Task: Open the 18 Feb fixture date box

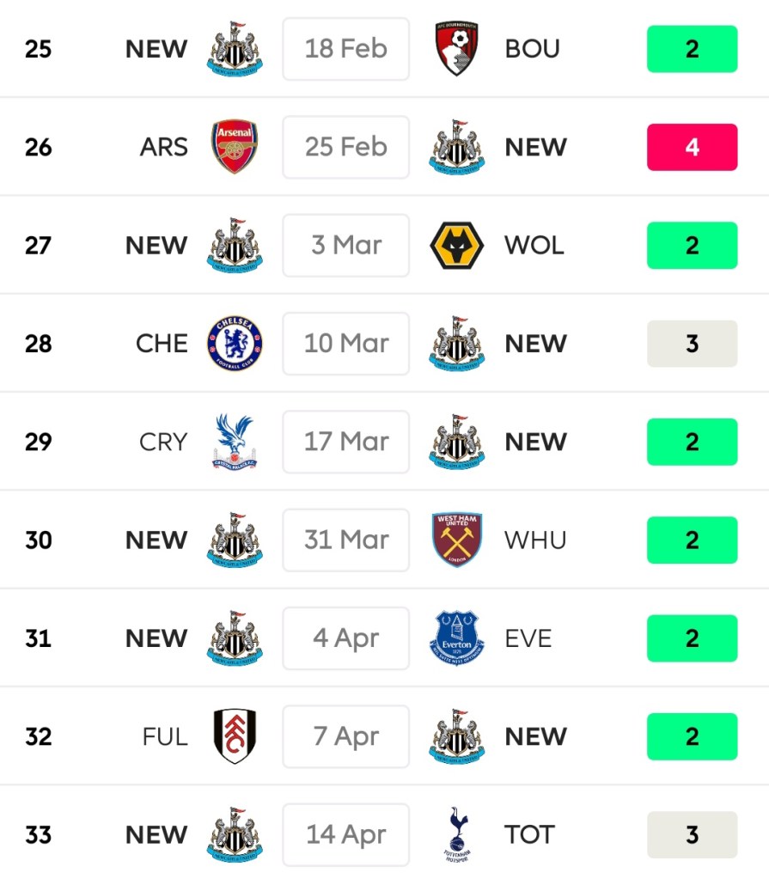Action: pyautogui.click(x=346, y=49)
